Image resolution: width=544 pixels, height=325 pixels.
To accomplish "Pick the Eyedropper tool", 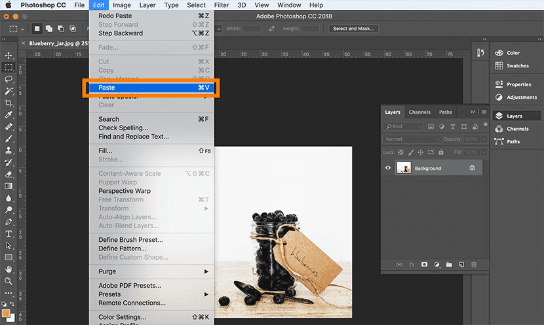I will click(x=9, y=115).
